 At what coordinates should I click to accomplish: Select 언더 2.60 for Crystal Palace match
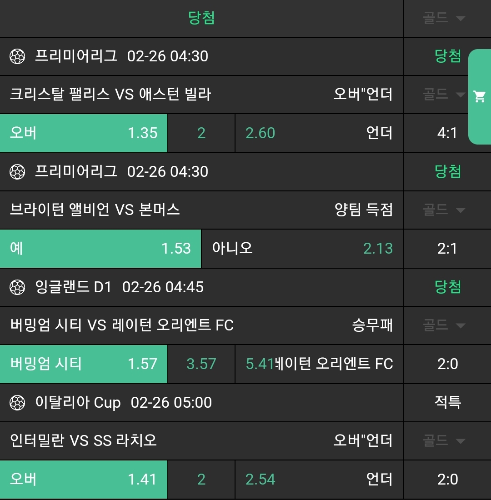(x=319, y=133)
